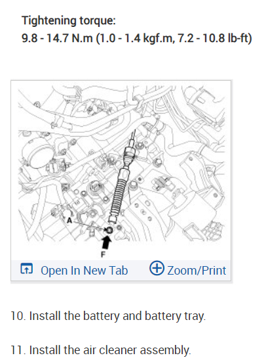Click the circled bolt pointed by A
Image resolution: width=264 pixels, height=364 pixels.
(x=109, y=230)
